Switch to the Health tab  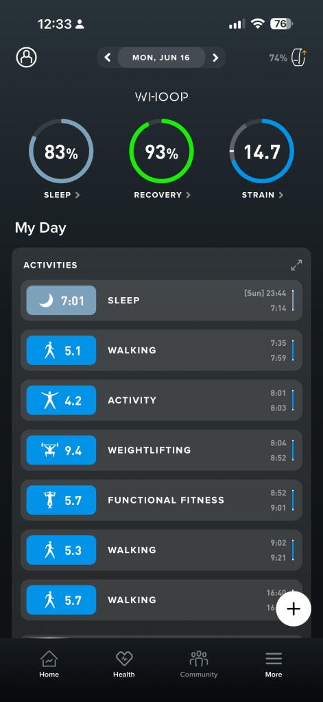tap(124, 664)
